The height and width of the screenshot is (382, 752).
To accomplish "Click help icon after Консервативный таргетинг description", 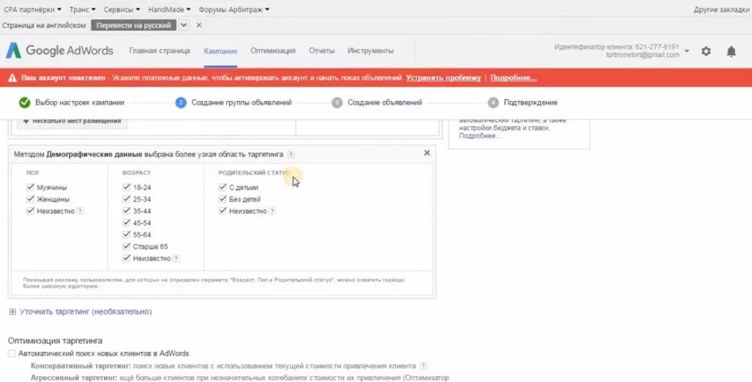I will (424, 366).
